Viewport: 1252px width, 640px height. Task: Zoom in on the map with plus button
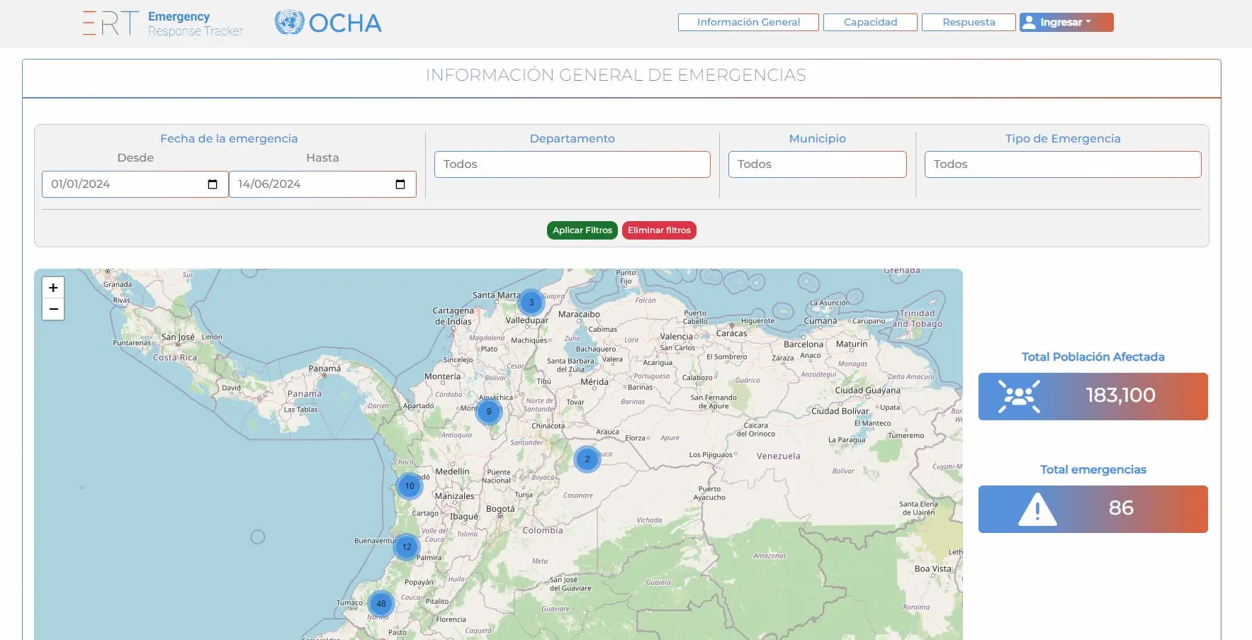(x=53, y=287)
